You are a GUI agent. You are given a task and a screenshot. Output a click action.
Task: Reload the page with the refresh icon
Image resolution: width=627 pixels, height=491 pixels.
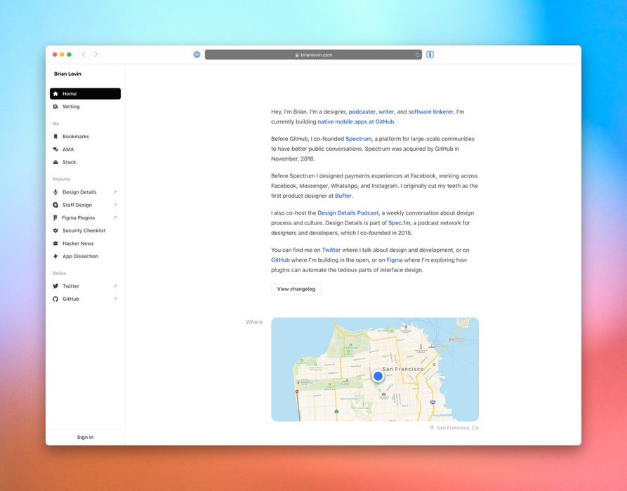pyautogui.click(x=418, y=55)
